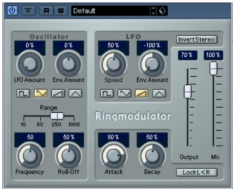233x189 pixels.
Task: Click the Oscillator Env. Amount knob
Action: coord(68,64)
